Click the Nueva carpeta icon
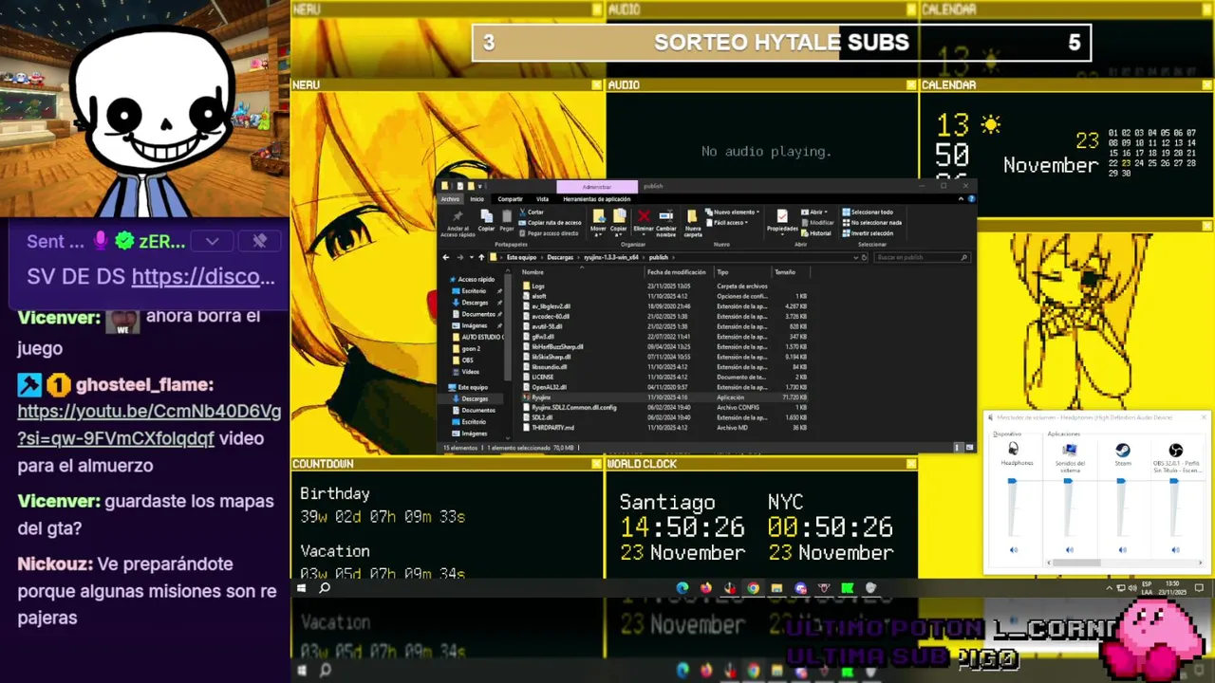Viewport: 1215px width, 683px height. click(692, 215)
